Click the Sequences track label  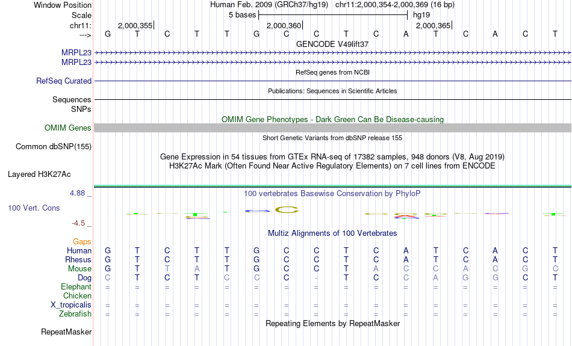(x=72, y=99)
